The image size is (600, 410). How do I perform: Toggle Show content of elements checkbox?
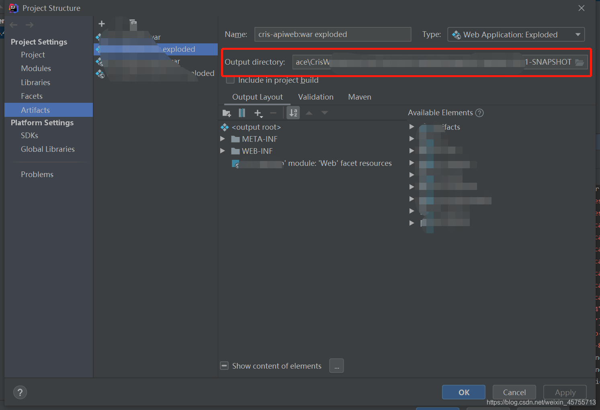click(224, 366)
